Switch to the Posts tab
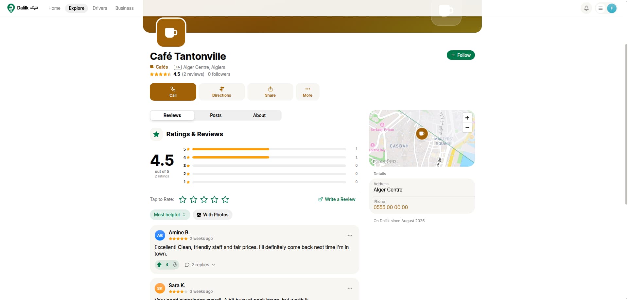Screen dimensions: 628x300 point(216,115)
